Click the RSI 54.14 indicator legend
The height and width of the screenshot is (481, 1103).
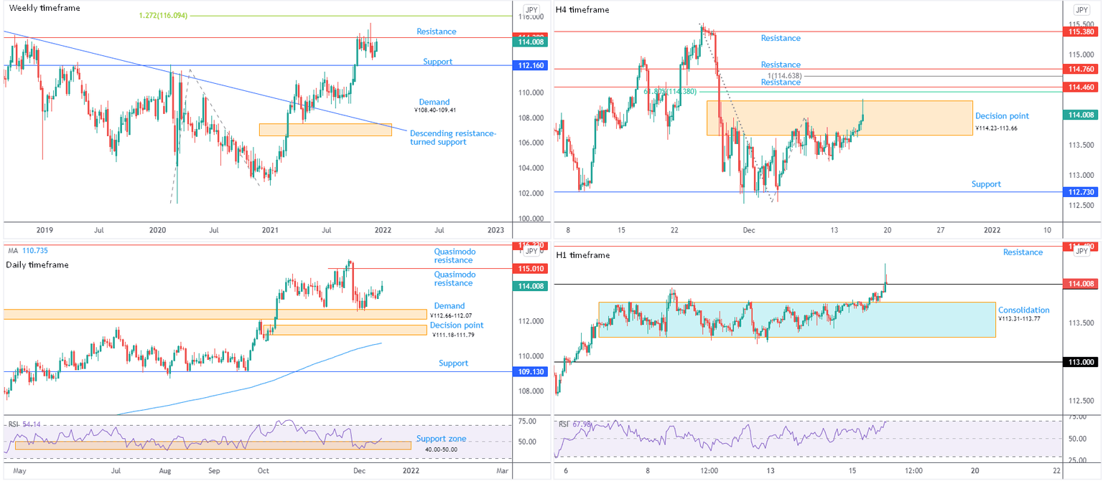[23, 424]
